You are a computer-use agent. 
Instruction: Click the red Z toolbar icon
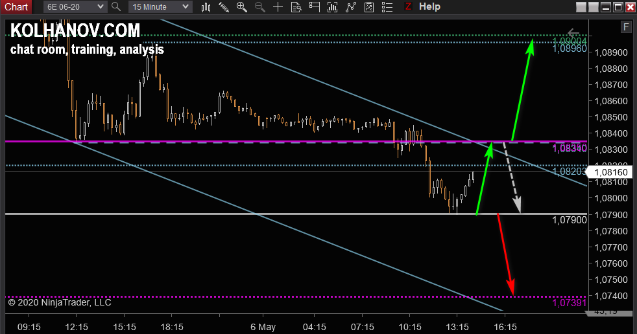pos(408,6)
